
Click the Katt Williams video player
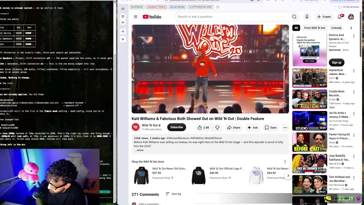tap(210, 69)
